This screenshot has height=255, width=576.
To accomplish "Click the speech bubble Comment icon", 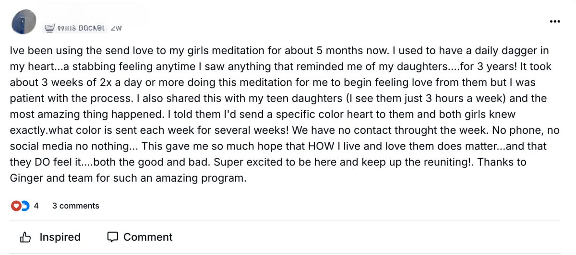I will [x=113, y=237].
